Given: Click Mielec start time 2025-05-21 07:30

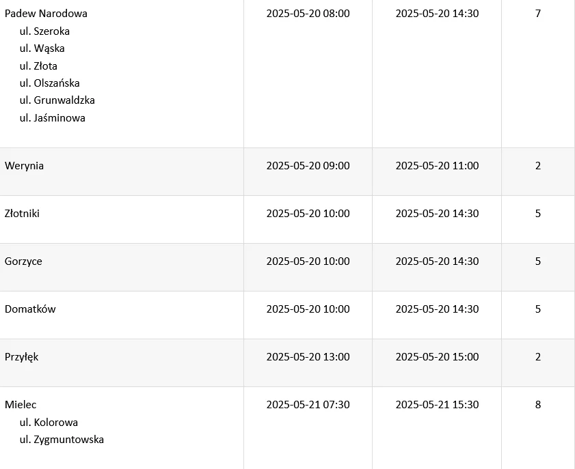Looking at the screenshot, I should [x=308, y=405].
